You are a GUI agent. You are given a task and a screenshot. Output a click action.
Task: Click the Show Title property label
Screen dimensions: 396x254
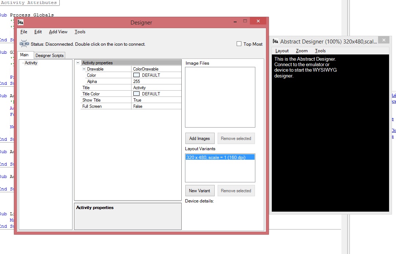pyautogui.click(x=92, y=100)
